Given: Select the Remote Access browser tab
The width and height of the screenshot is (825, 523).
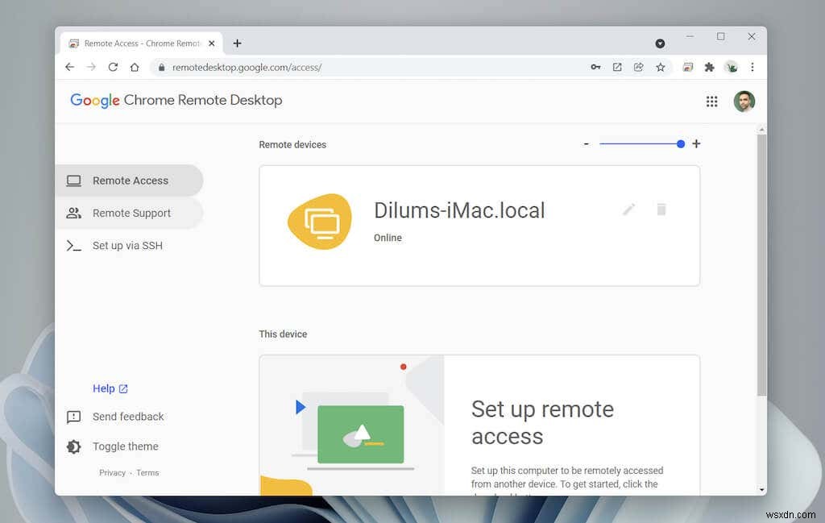Looking at the screenshot, I should pos(142,44).
